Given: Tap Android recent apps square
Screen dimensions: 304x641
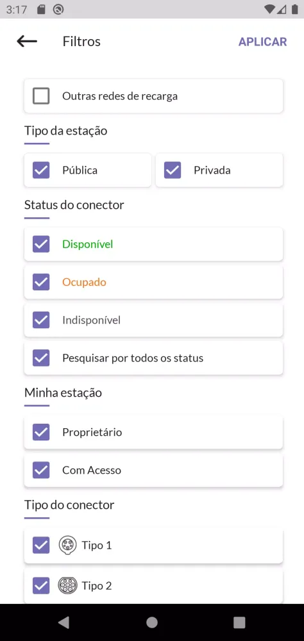Looking at the screenshot, I should point(239,622).
